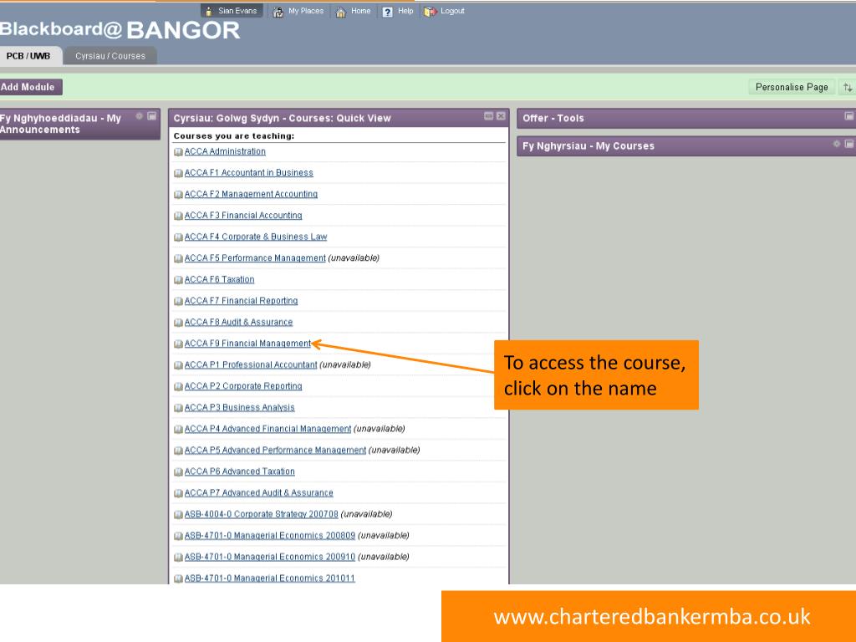Click book icon beside ACCA P7 Advanced Audit & Assurance
The width and height of the screenshot is (856, 642).
coord(178,493)
